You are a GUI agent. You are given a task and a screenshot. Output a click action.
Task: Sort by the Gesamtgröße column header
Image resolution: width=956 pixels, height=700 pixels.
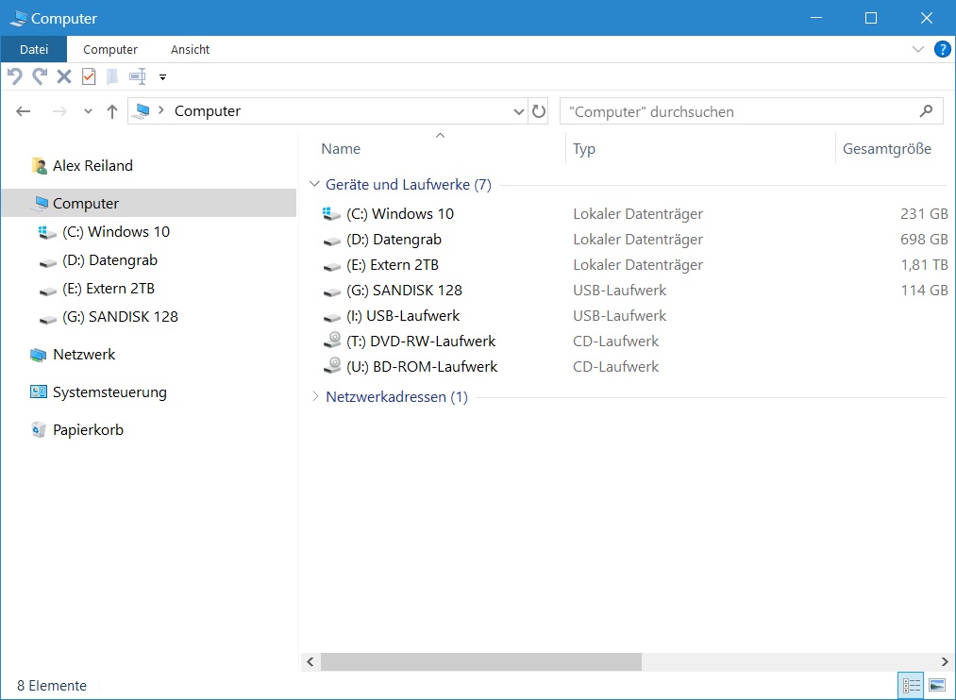(x=886, y=149)
